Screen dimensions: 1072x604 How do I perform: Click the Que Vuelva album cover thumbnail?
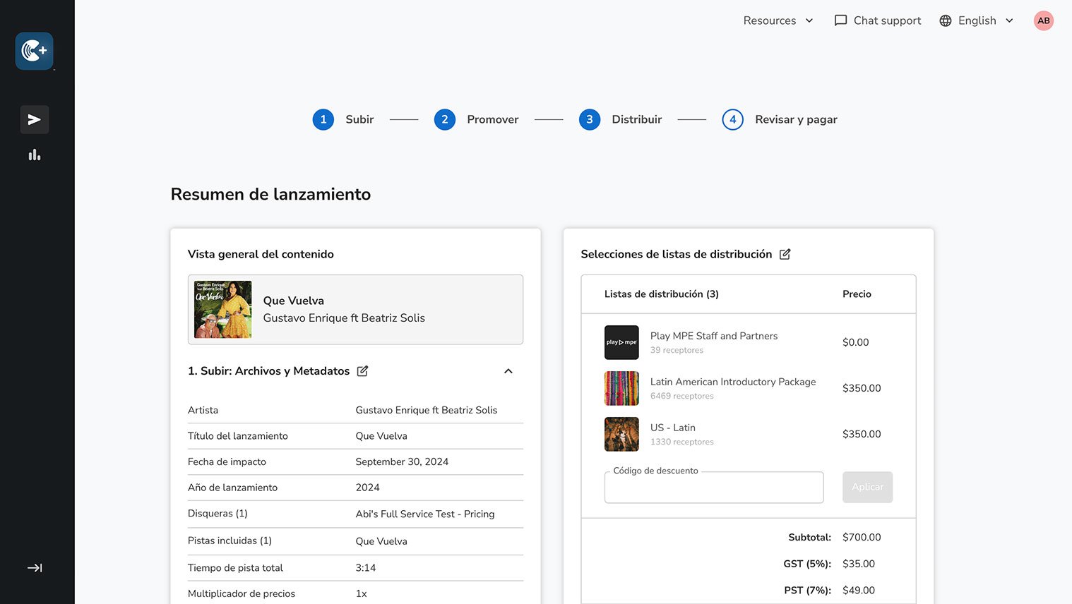click(223, 310)
